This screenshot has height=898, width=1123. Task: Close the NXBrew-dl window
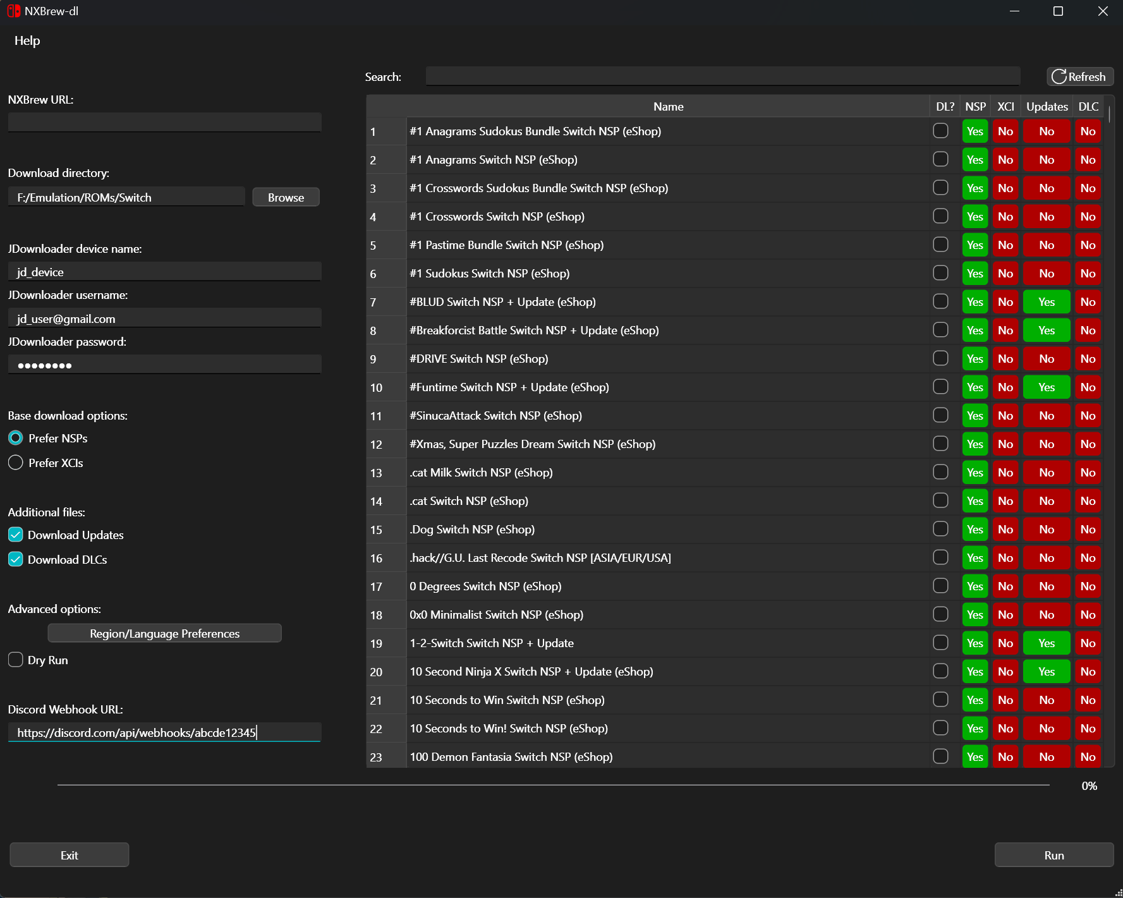tap(1103, 11)
